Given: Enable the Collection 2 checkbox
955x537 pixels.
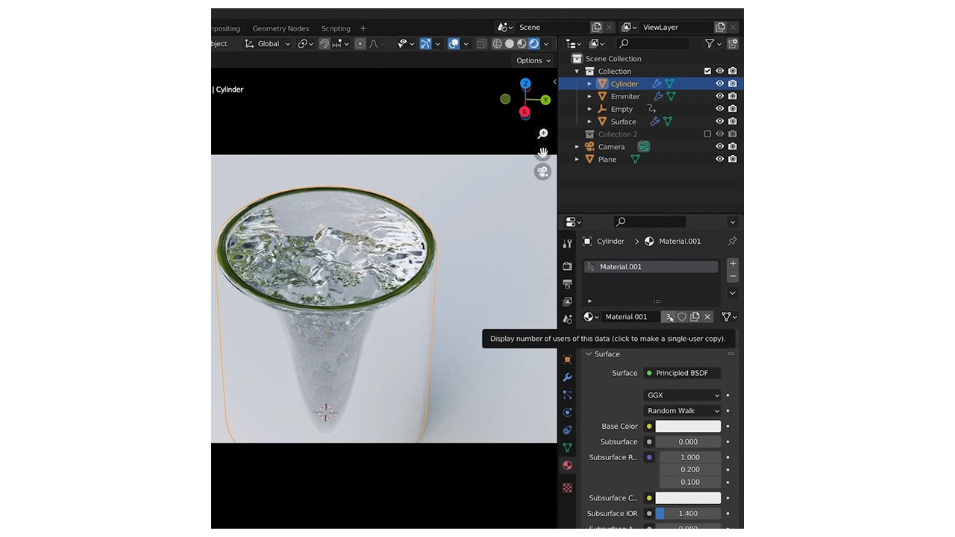Looking at the screenshot, I should (x=707, y=134).
